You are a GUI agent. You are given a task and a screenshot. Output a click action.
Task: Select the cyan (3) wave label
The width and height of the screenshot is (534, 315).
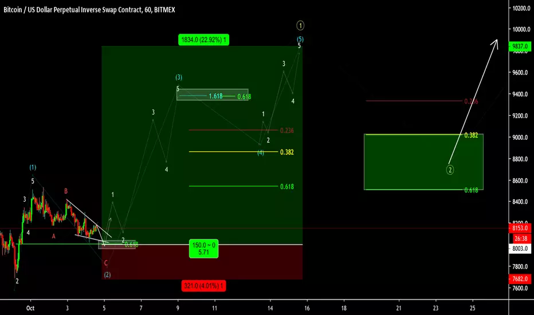[x=179, y=77]
